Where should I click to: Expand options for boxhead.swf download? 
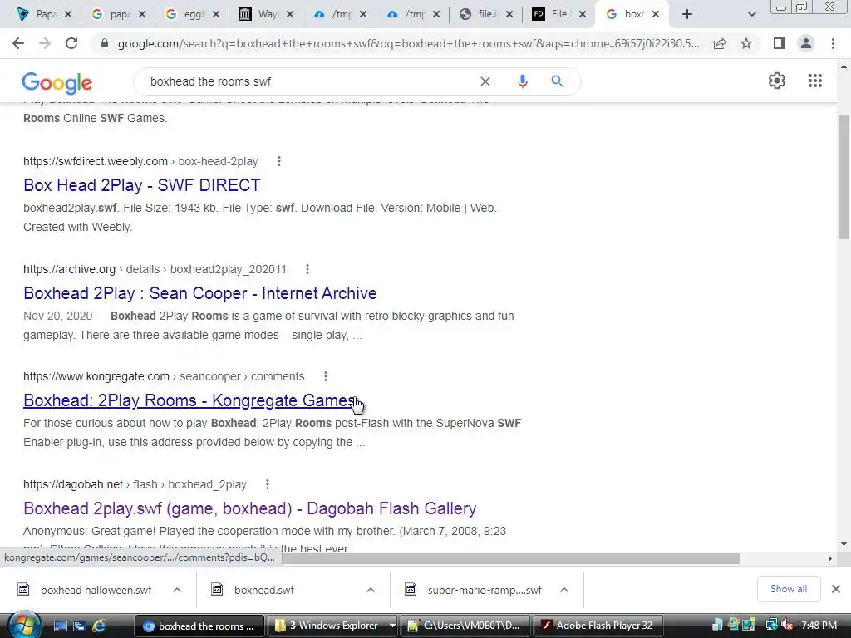pyautogui.click(x=371, y=590)
